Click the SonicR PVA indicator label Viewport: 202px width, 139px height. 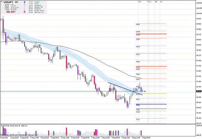[14, 126]
